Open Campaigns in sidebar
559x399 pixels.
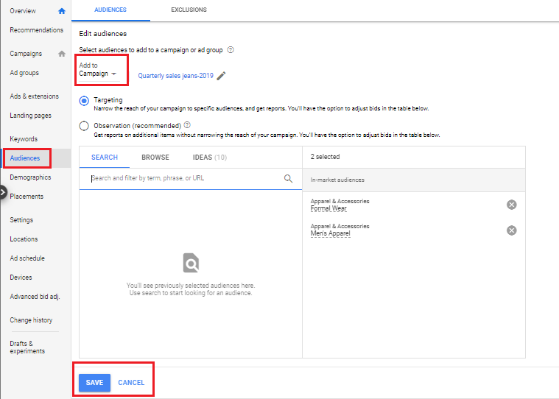click(x=26, y=54)
